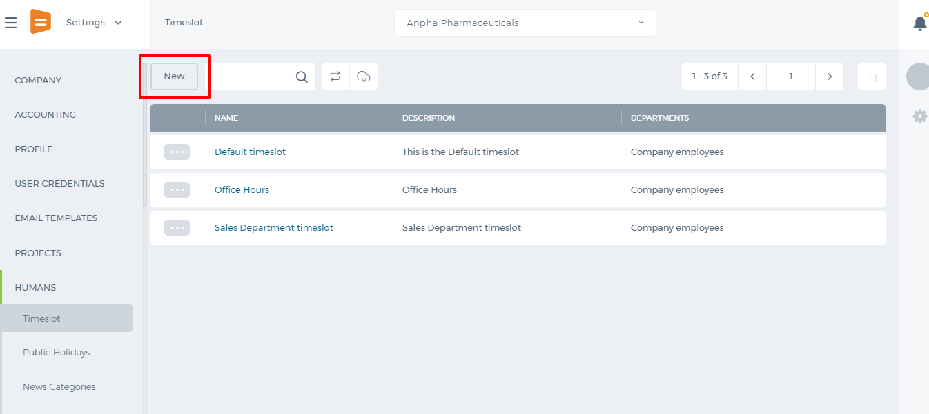Open the PROJECTS settings section

38,253
